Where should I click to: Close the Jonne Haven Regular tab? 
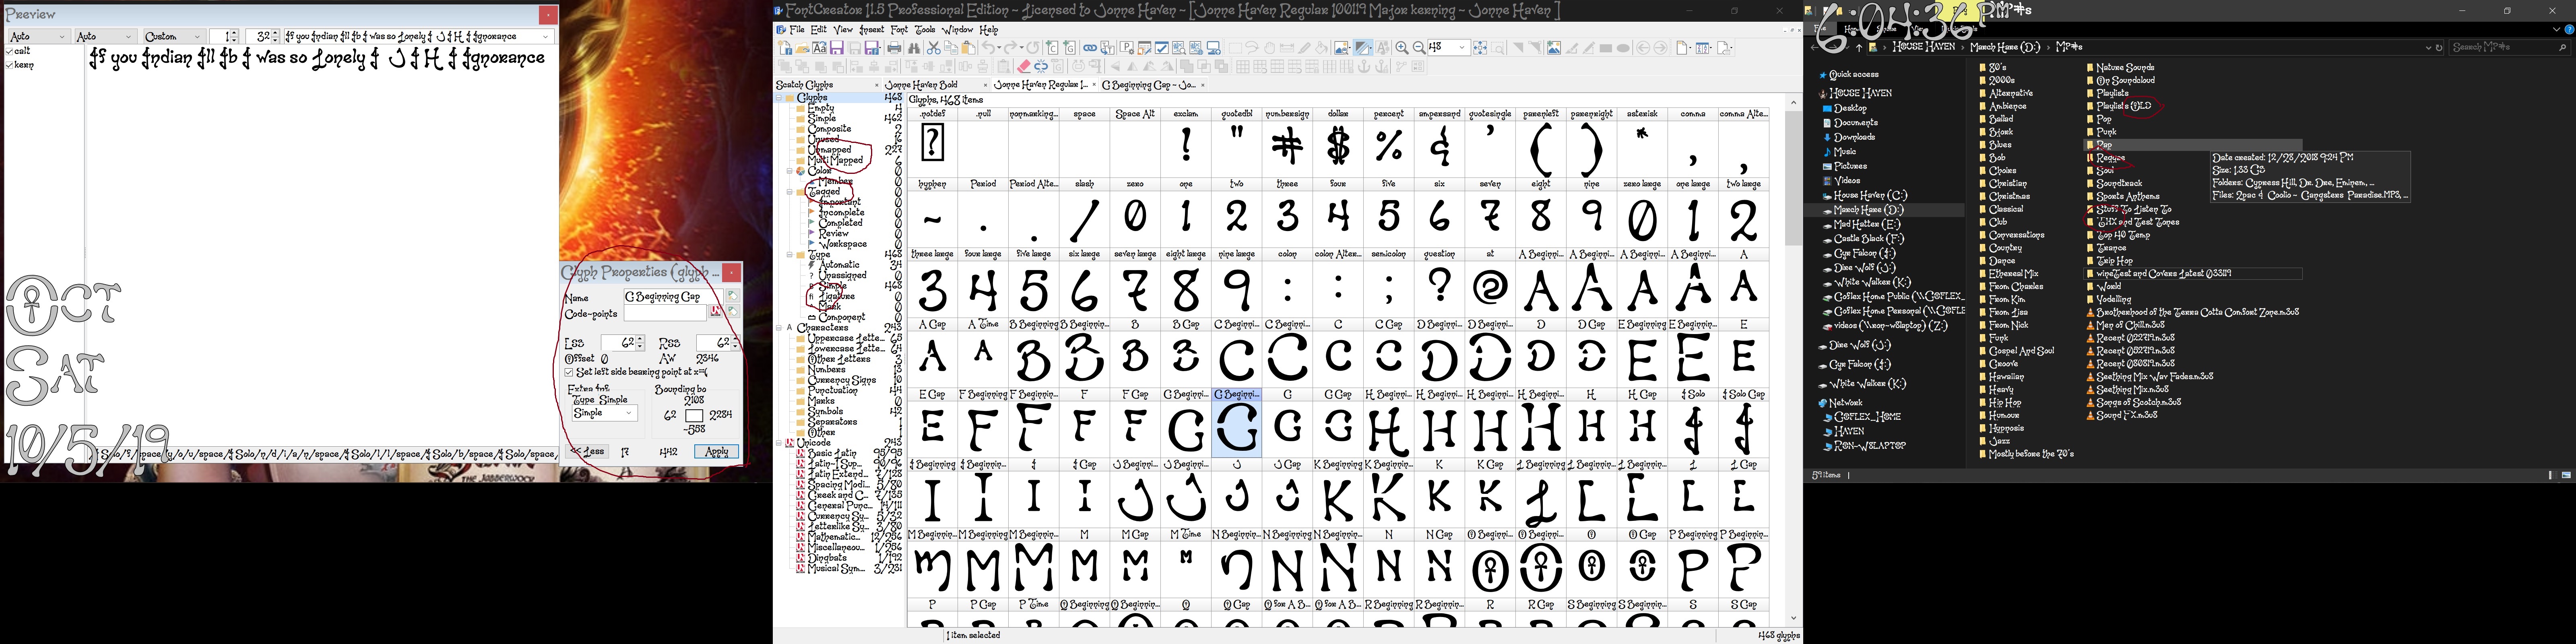[1094, 85]
